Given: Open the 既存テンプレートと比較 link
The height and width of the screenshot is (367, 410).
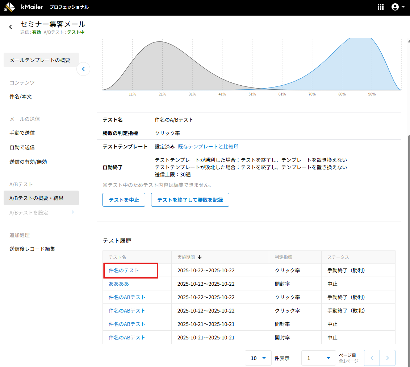Looking at the screenshot, I should [208, 147].
